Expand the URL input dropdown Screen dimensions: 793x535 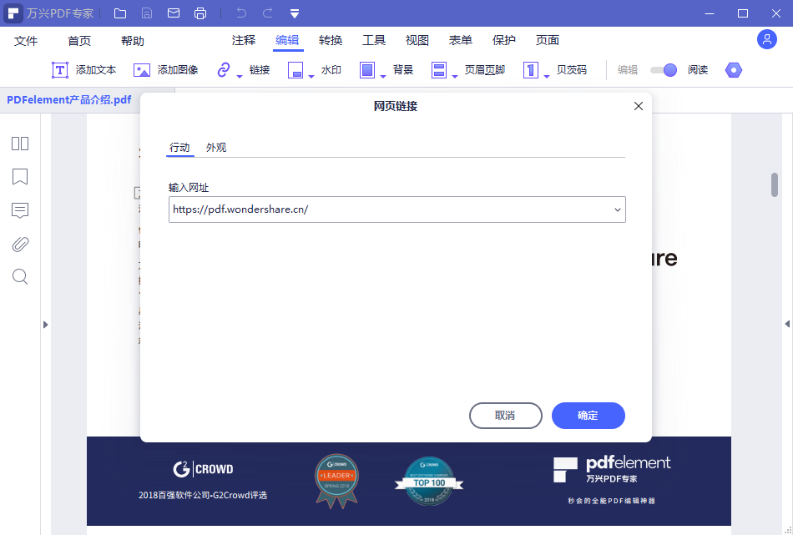[x=617, y=209]
